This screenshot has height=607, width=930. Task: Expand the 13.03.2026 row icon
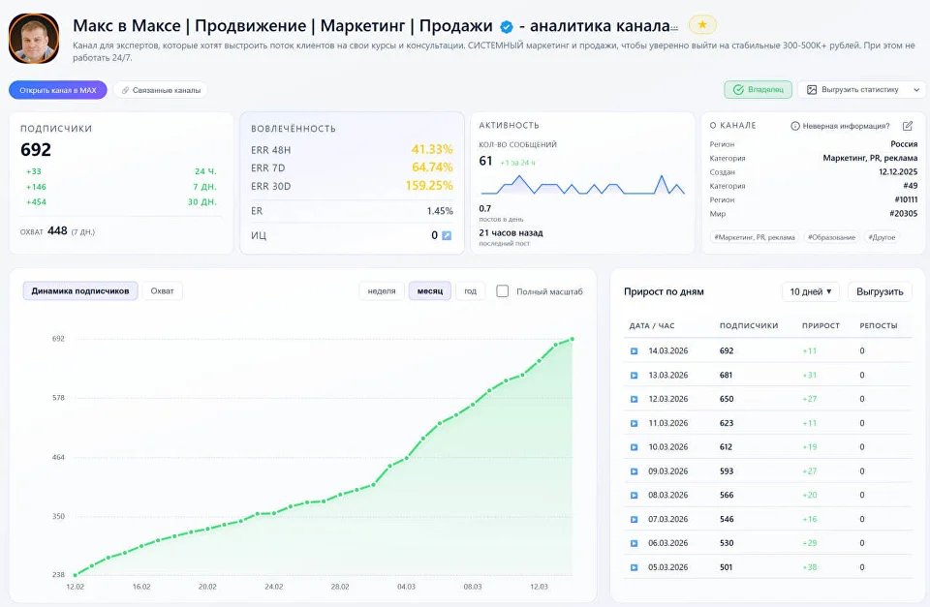[x=634, y=376]
